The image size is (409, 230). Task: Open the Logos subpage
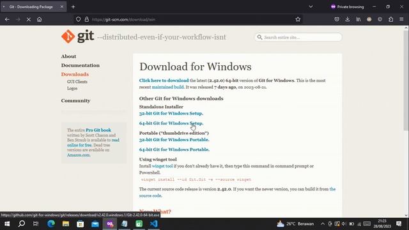click(72, 88)
